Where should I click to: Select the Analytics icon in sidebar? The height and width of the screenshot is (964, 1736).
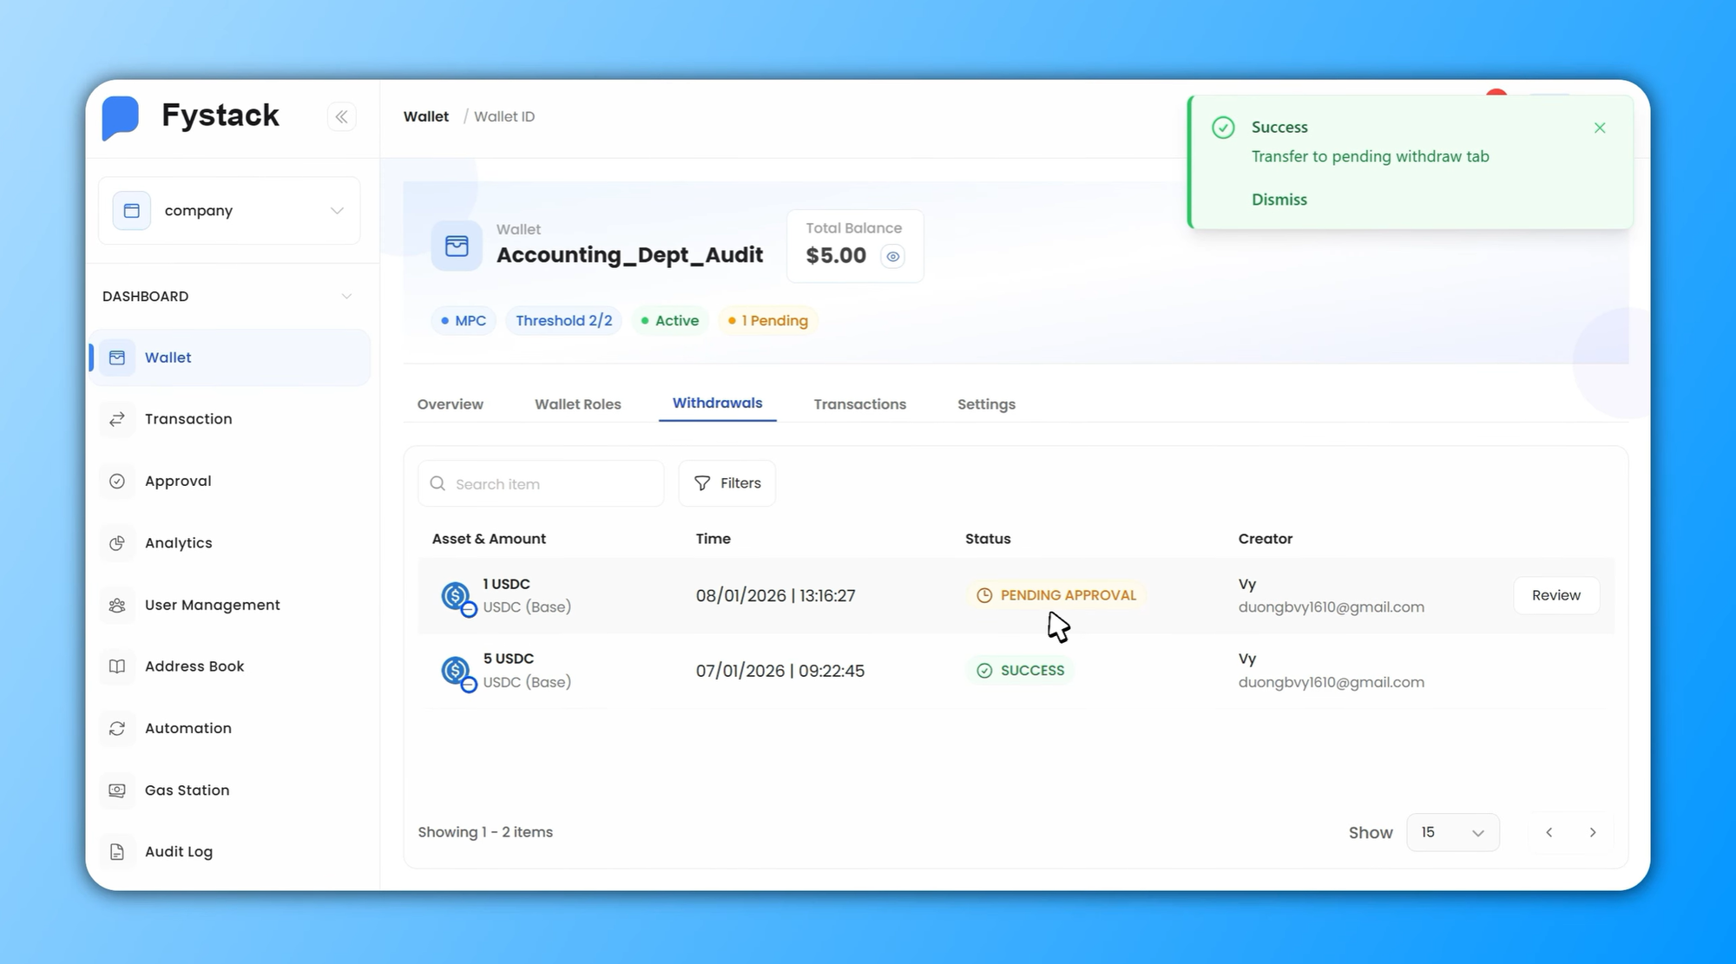coord(117,542)
